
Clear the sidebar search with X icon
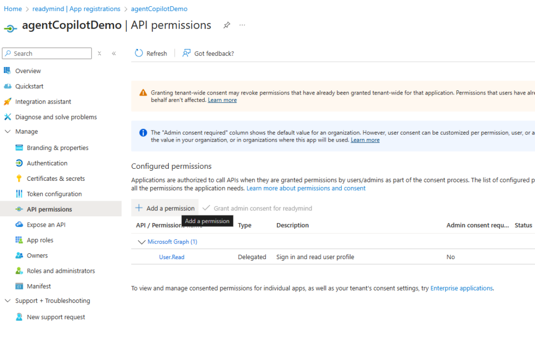[x=99, y=53]
